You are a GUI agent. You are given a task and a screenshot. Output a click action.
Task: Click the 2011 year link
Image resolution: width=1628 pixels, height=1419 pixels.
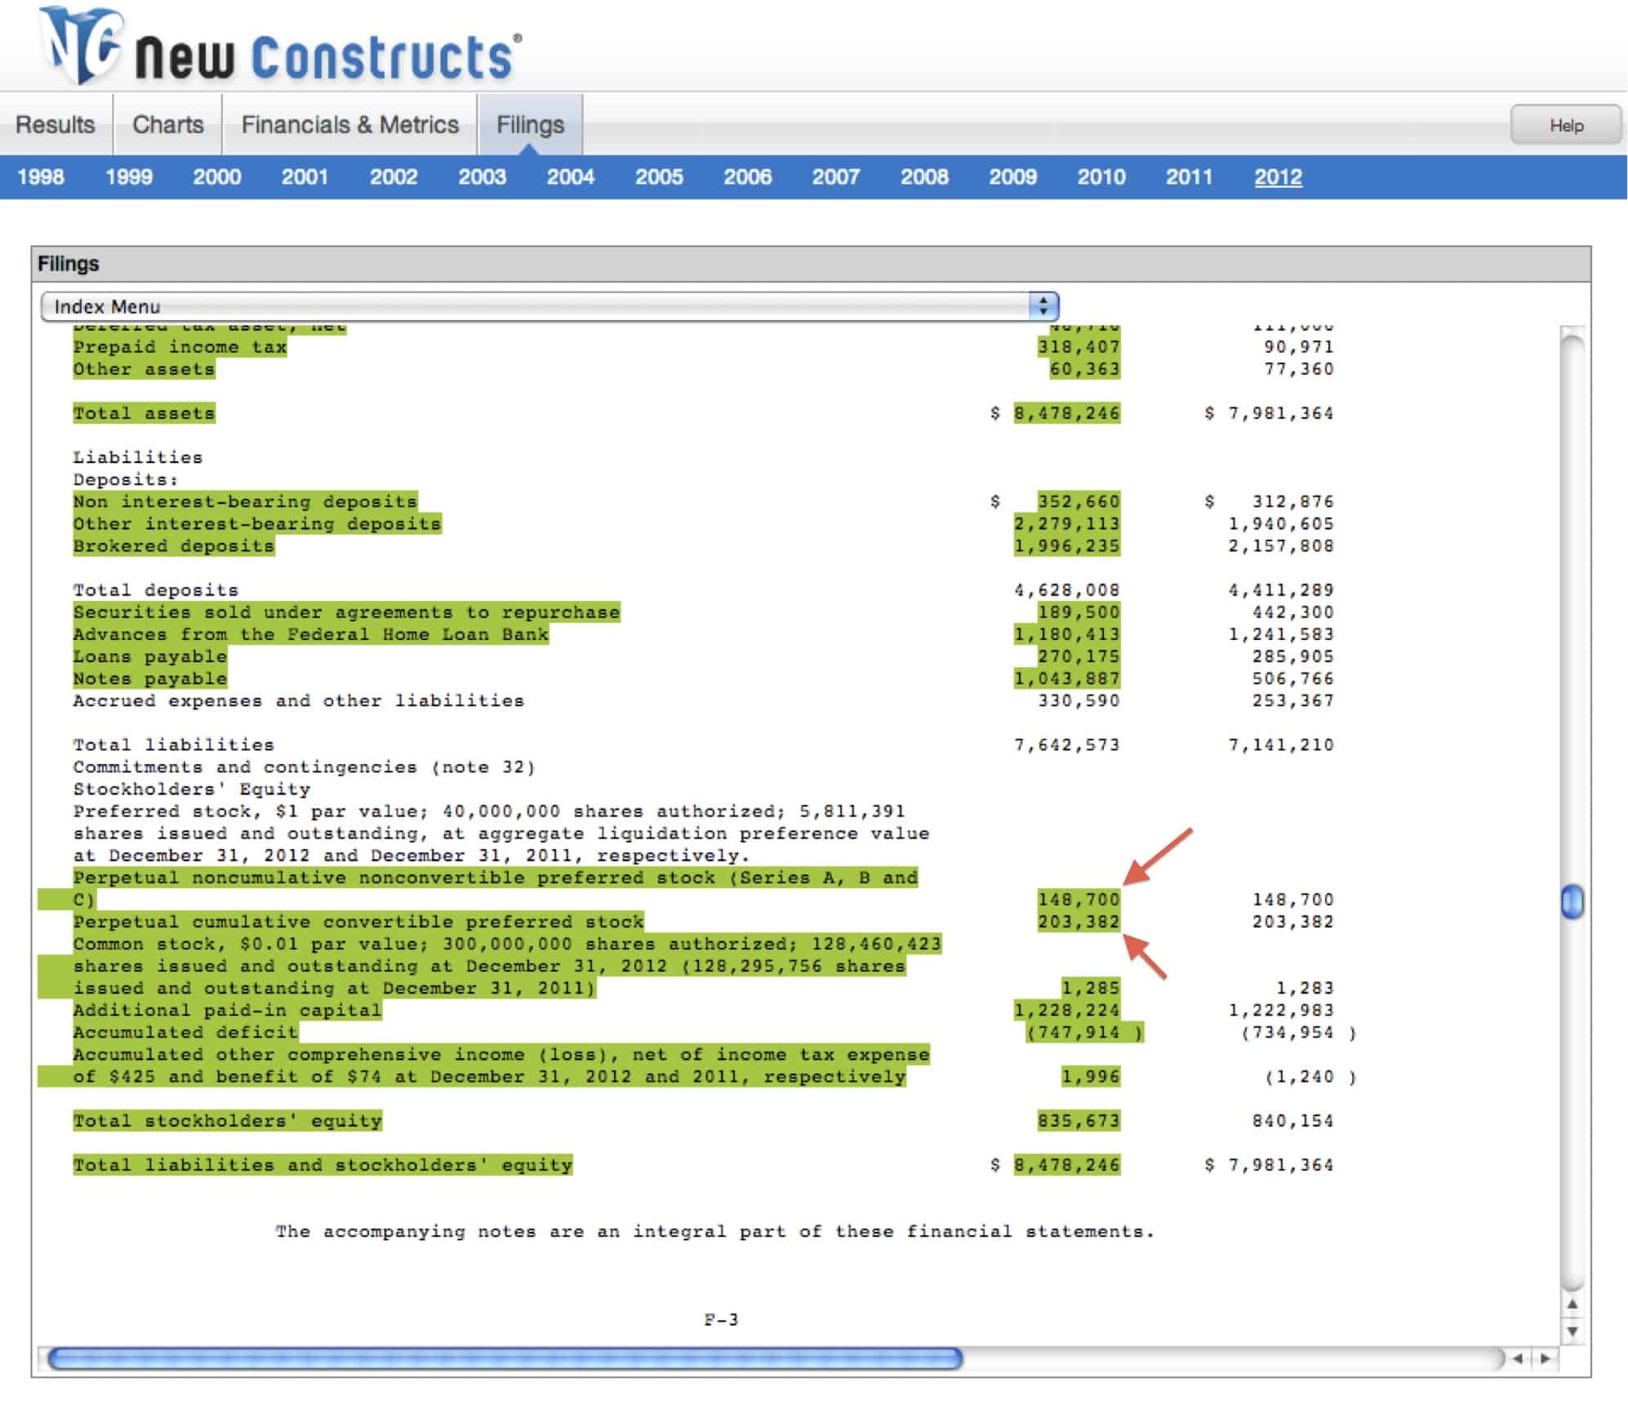pos(1189,177)
